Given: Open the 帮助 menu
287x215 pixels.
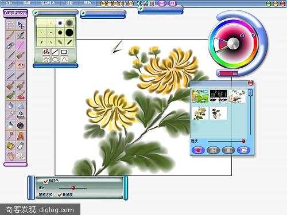Looking at the screenshot, I should click(87, 3).
